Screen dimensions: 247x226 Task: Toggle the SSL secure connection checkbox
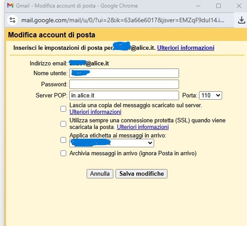(64, 124)
